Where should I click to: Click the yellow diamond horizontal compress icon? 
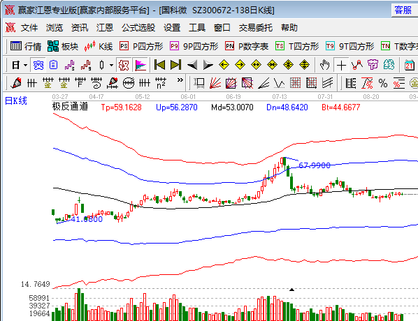(272, 65)
